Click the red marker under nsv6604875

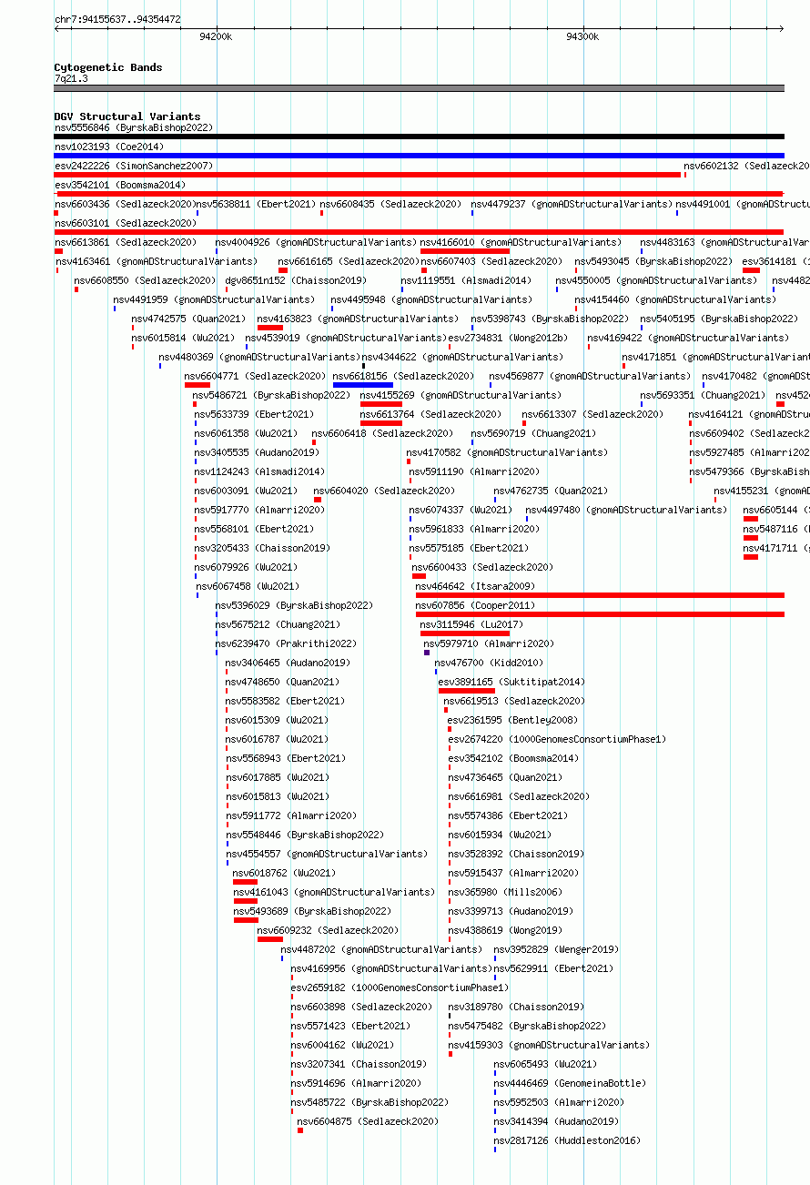300,1130
